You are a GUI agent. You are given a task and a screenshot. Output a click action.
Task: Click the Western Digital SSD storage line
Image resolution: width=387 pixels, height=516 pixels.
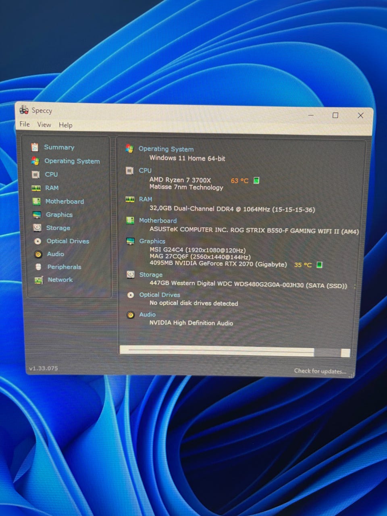coord(248,284)
